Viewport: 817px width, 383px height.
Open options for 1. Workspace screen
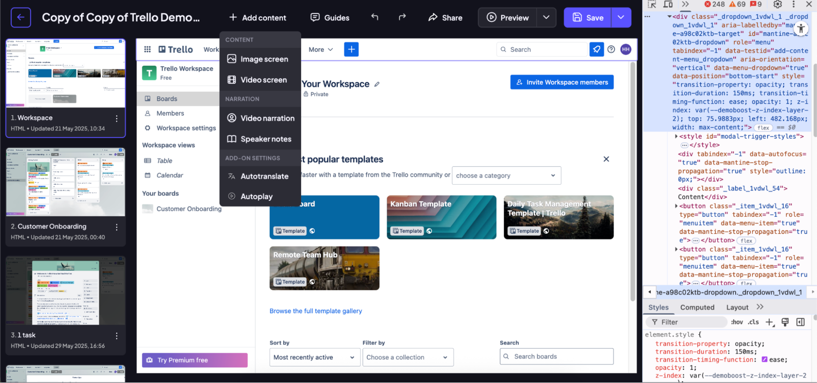point(117,118)
